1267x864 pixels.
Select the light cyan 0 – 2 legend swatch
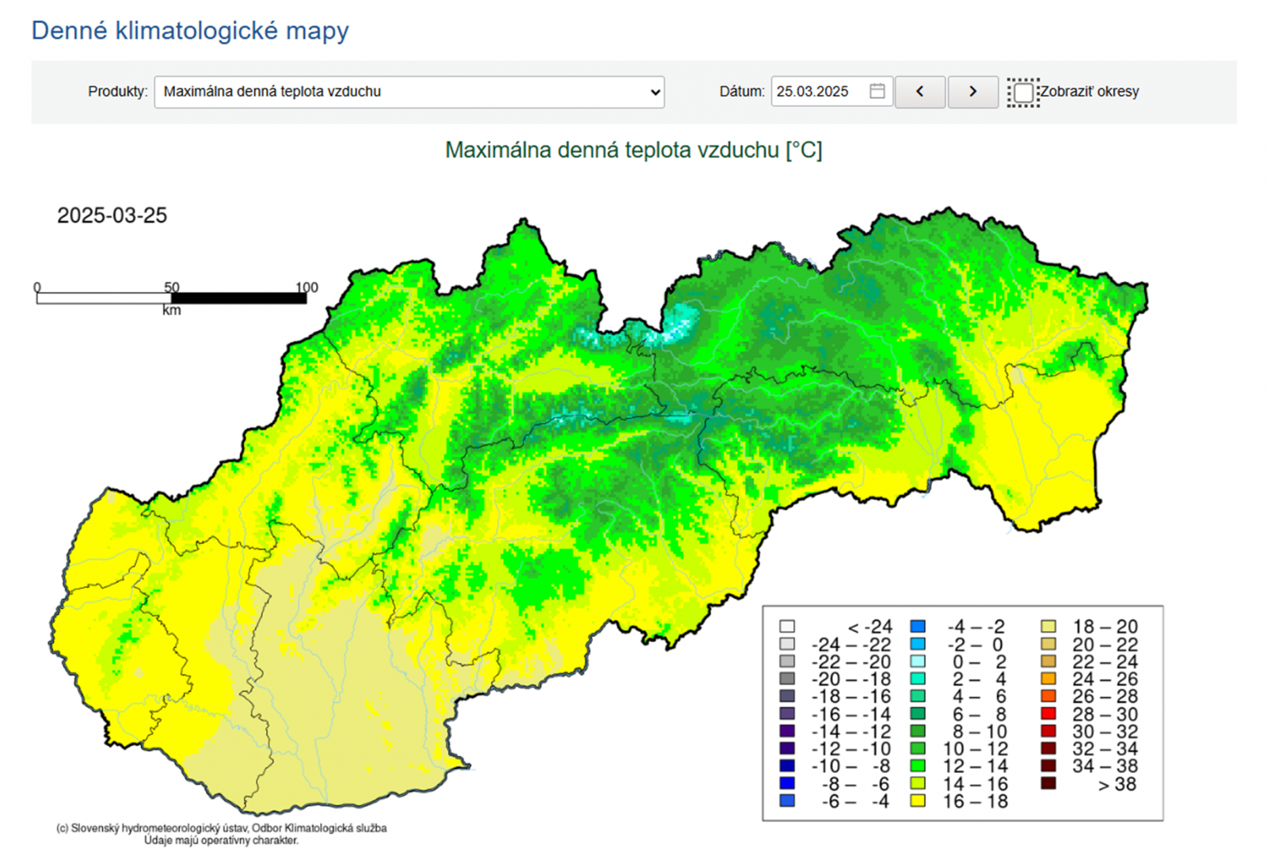pyautogui.click(x=918, y=661)
